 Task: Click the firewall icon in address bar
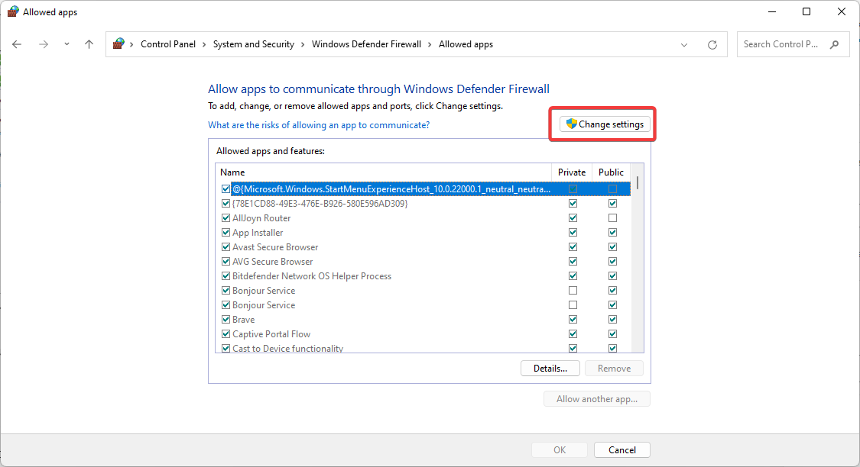(x=118, y=43)
